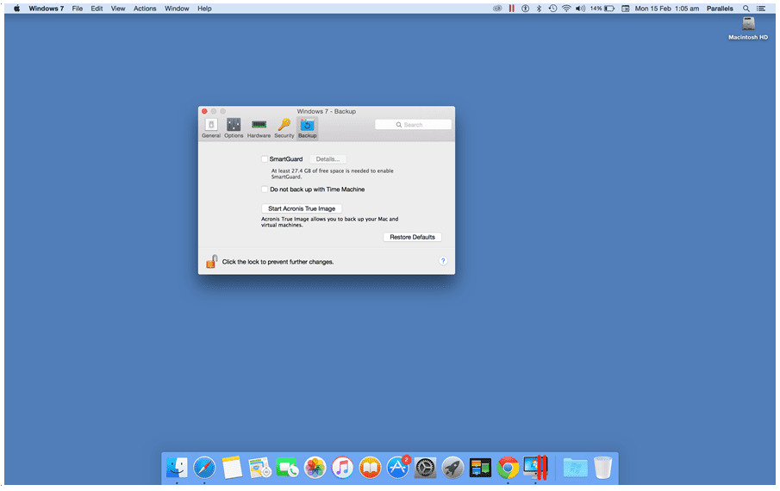Enable the SmartGuard checkbox

coord(265,159)
